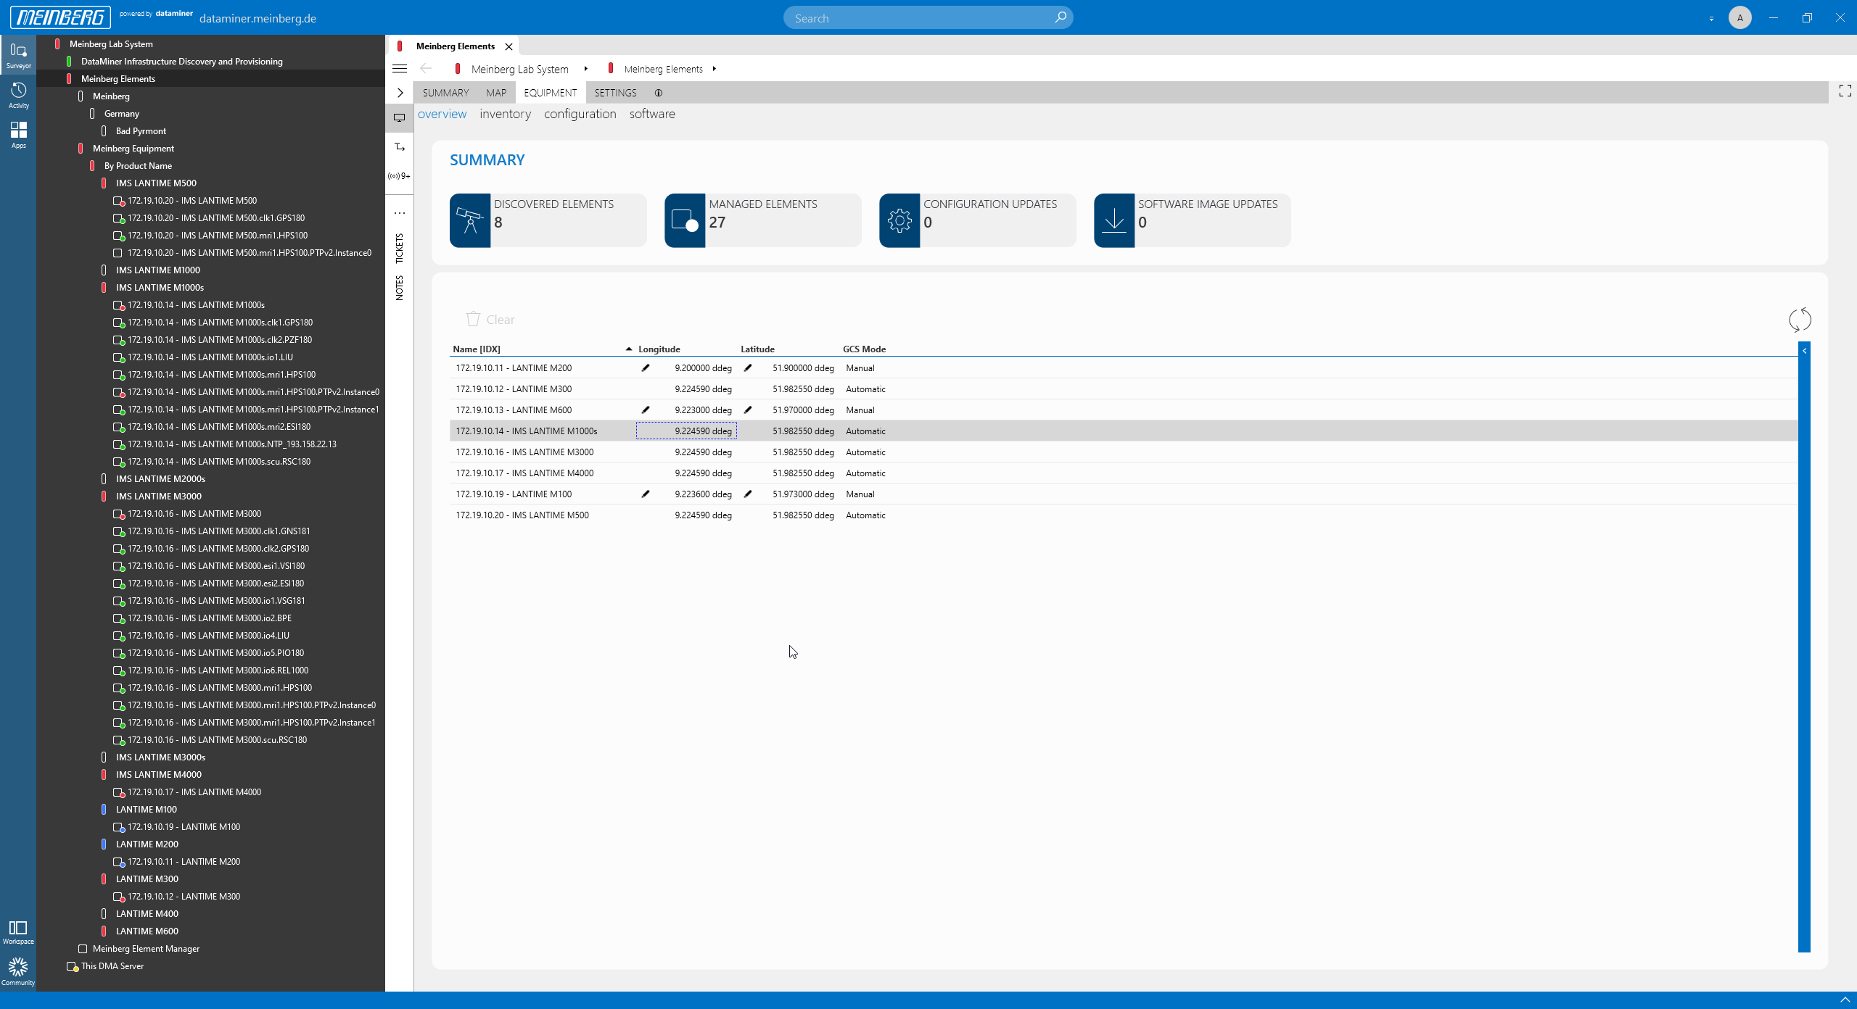This screenshot has height=1009, width=1857.
Task: Click the back navigation arrow
Action: [426, 69]
